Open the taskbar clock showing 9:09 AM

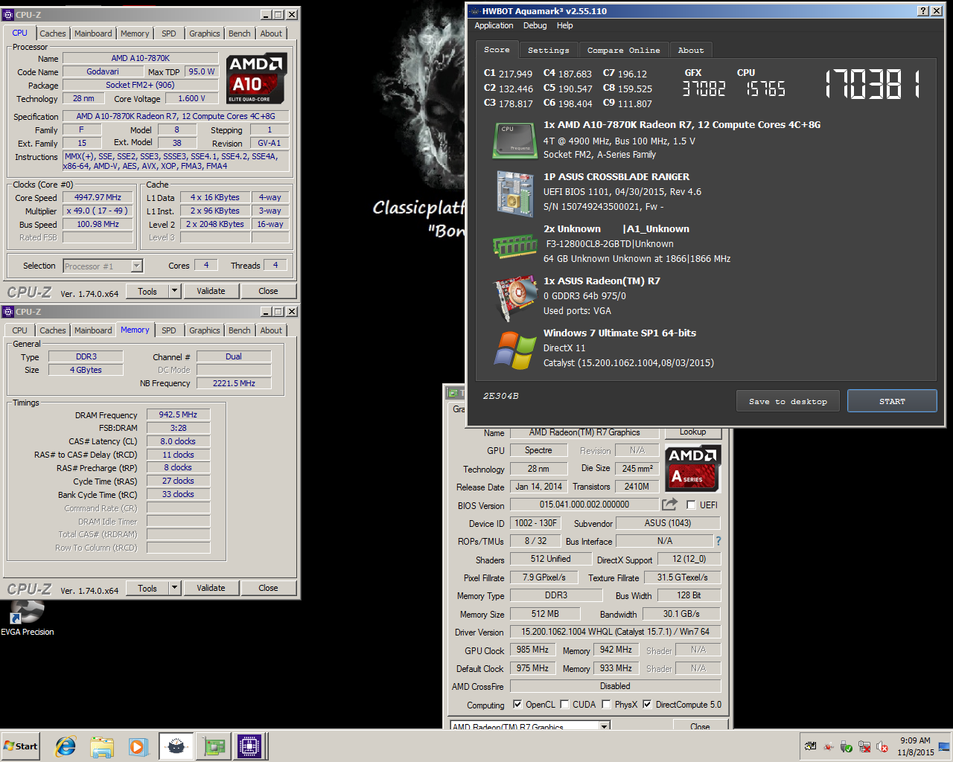[x=915, y=746]
